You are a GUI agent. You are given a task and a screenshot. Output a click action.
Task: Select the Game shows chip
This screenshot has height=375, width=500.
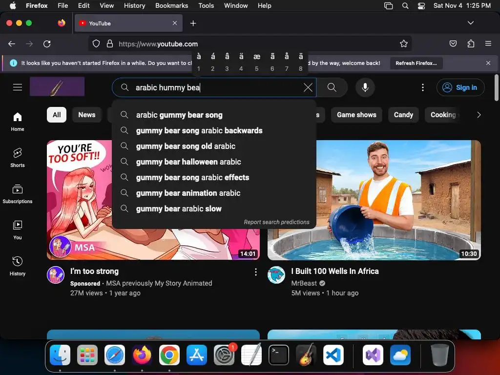(x=356, y=115)
